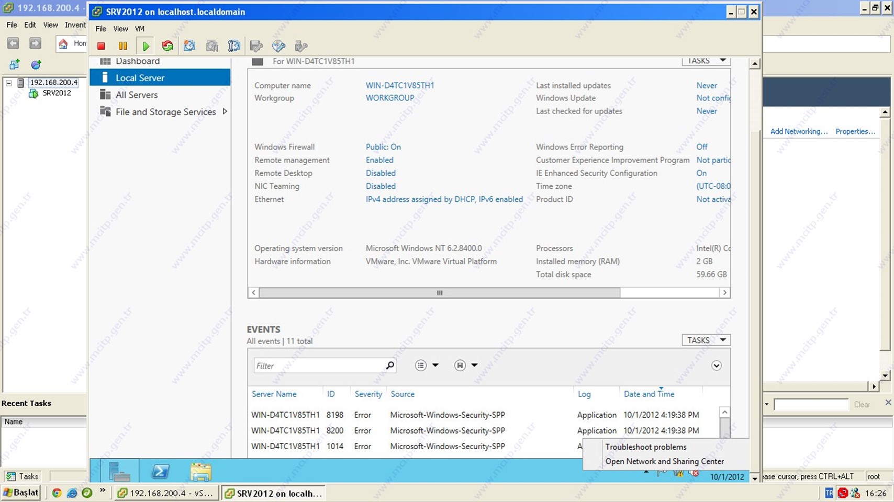Click the Home icon in vSphere navigation bar
This screenshot has width=894, height=502.
(x=63, y=43)
